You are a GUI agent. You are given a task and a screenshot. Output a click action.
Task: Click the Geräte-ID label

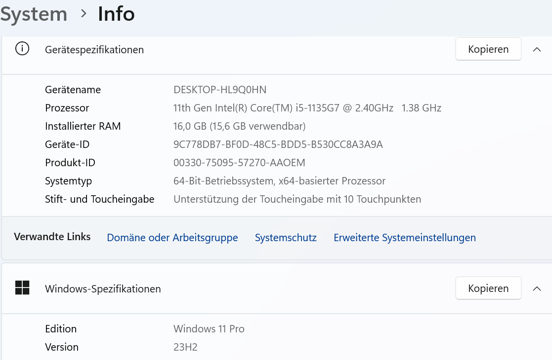click(x=67, y=144)
